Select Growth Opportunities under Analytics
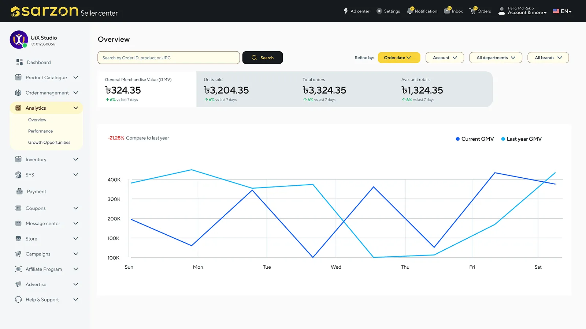Image resolution: width=586 pixels, height=329 pixels. point(49,143)
